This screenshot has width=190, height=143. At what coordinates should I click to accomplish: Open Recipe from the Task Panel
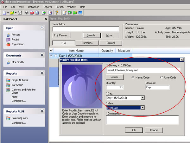pyautogui.click(x=16, y=40)
